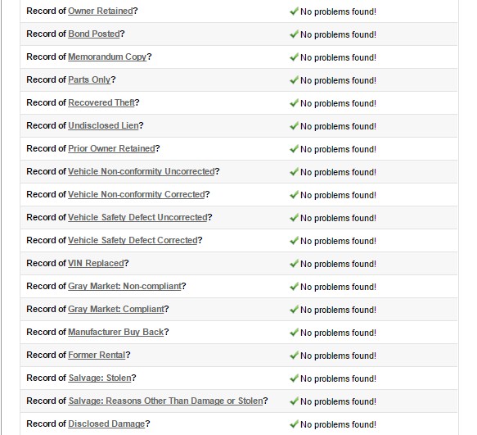Click checkmark in Non-conformity Corrected row
The width and height of the screenshot is (477, 435).
coord(294,195)
